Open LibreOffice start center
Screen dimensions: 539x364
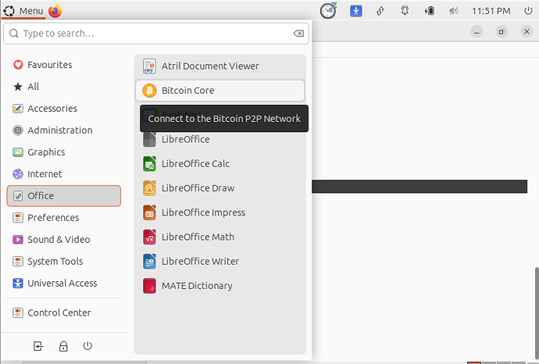click(x=220, y=139)
